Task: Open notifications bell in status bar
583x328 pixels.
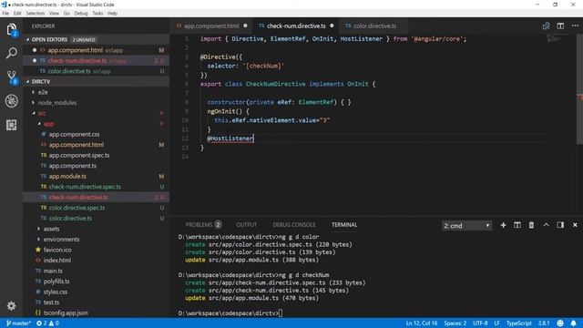Action: 573,323
